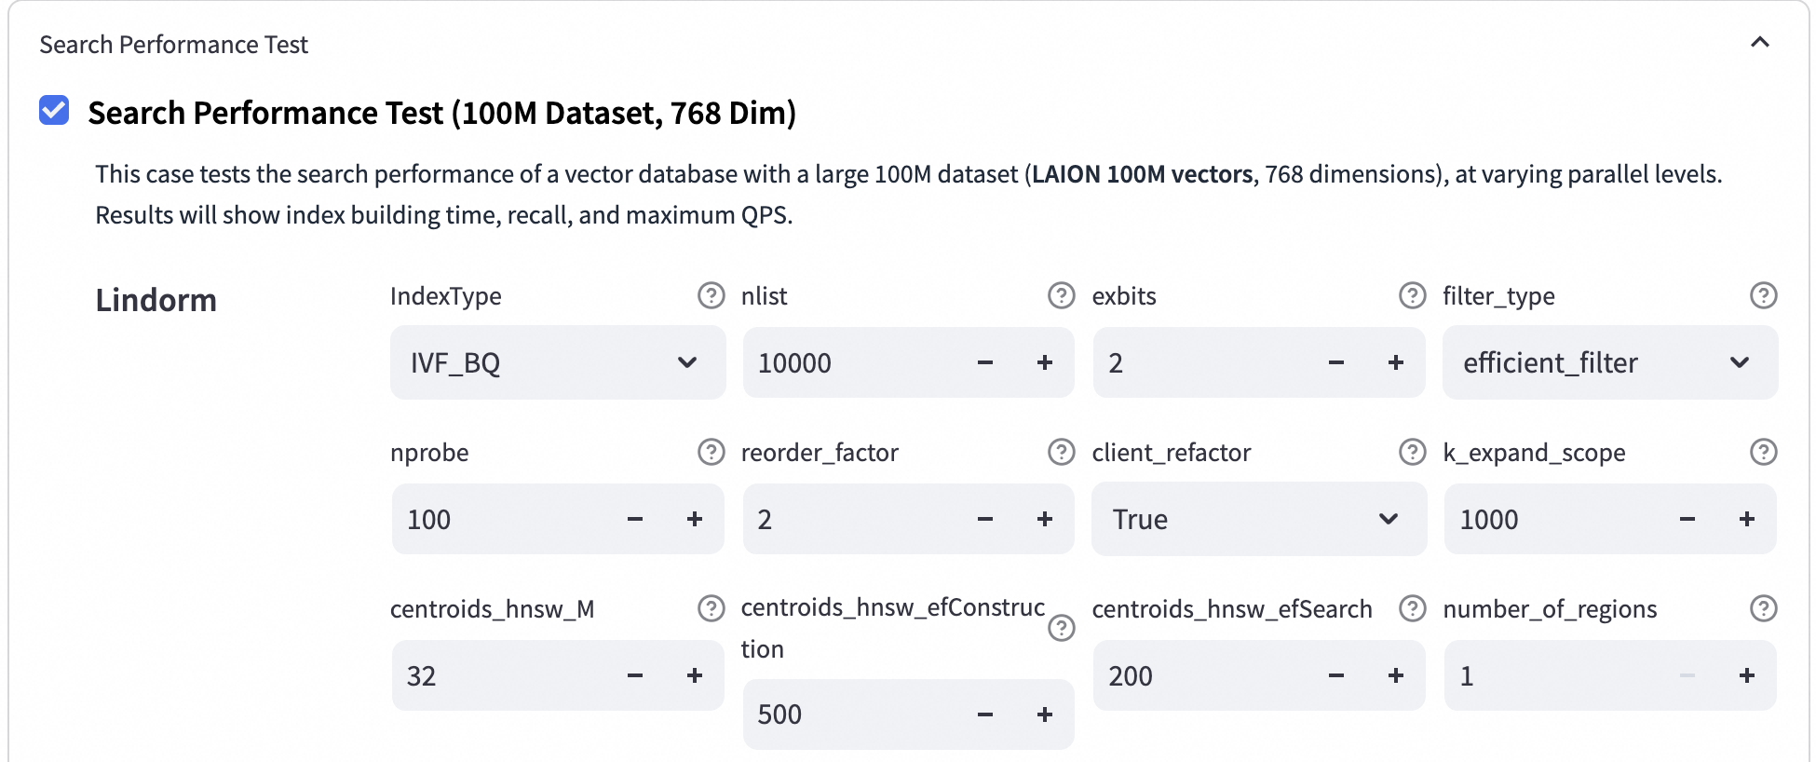Click help icon next to IndexType
The height and width of the screenshot is (762, 1816).
711,295
